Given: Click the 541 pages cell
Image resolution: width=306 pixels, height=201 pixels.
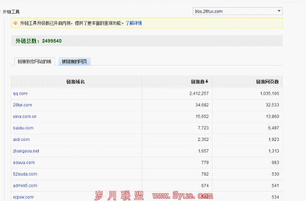Looking at the screenshot, I should [275, 186].
